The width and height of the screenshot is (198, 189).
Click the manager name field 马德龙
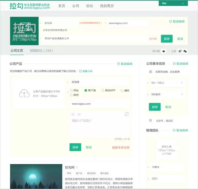click(167, 167)
